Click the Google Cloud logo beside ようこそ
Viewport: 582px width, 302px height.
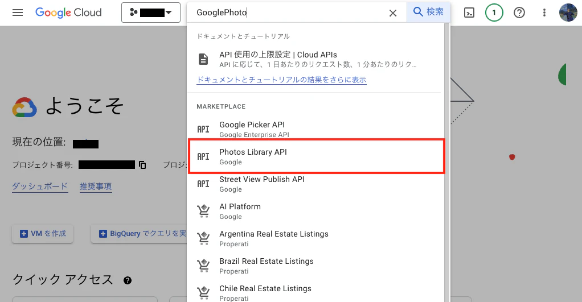tap(24, 107)
